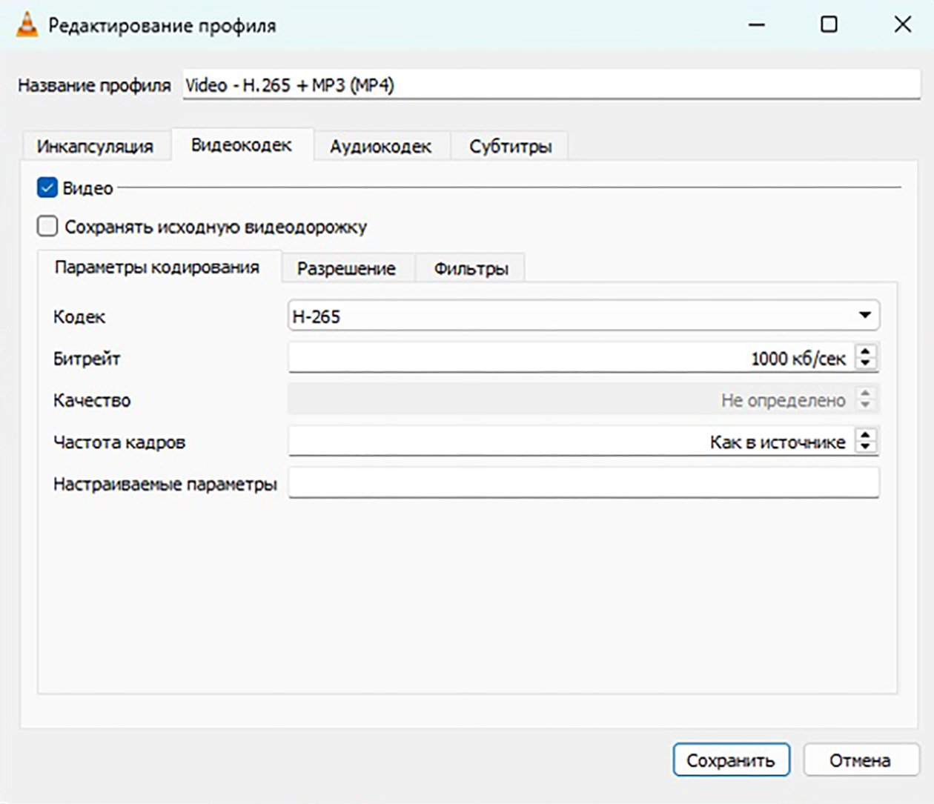Click the Название профиля label
The height and width of the screenshot is (804, 934).
tap(94, 85)
